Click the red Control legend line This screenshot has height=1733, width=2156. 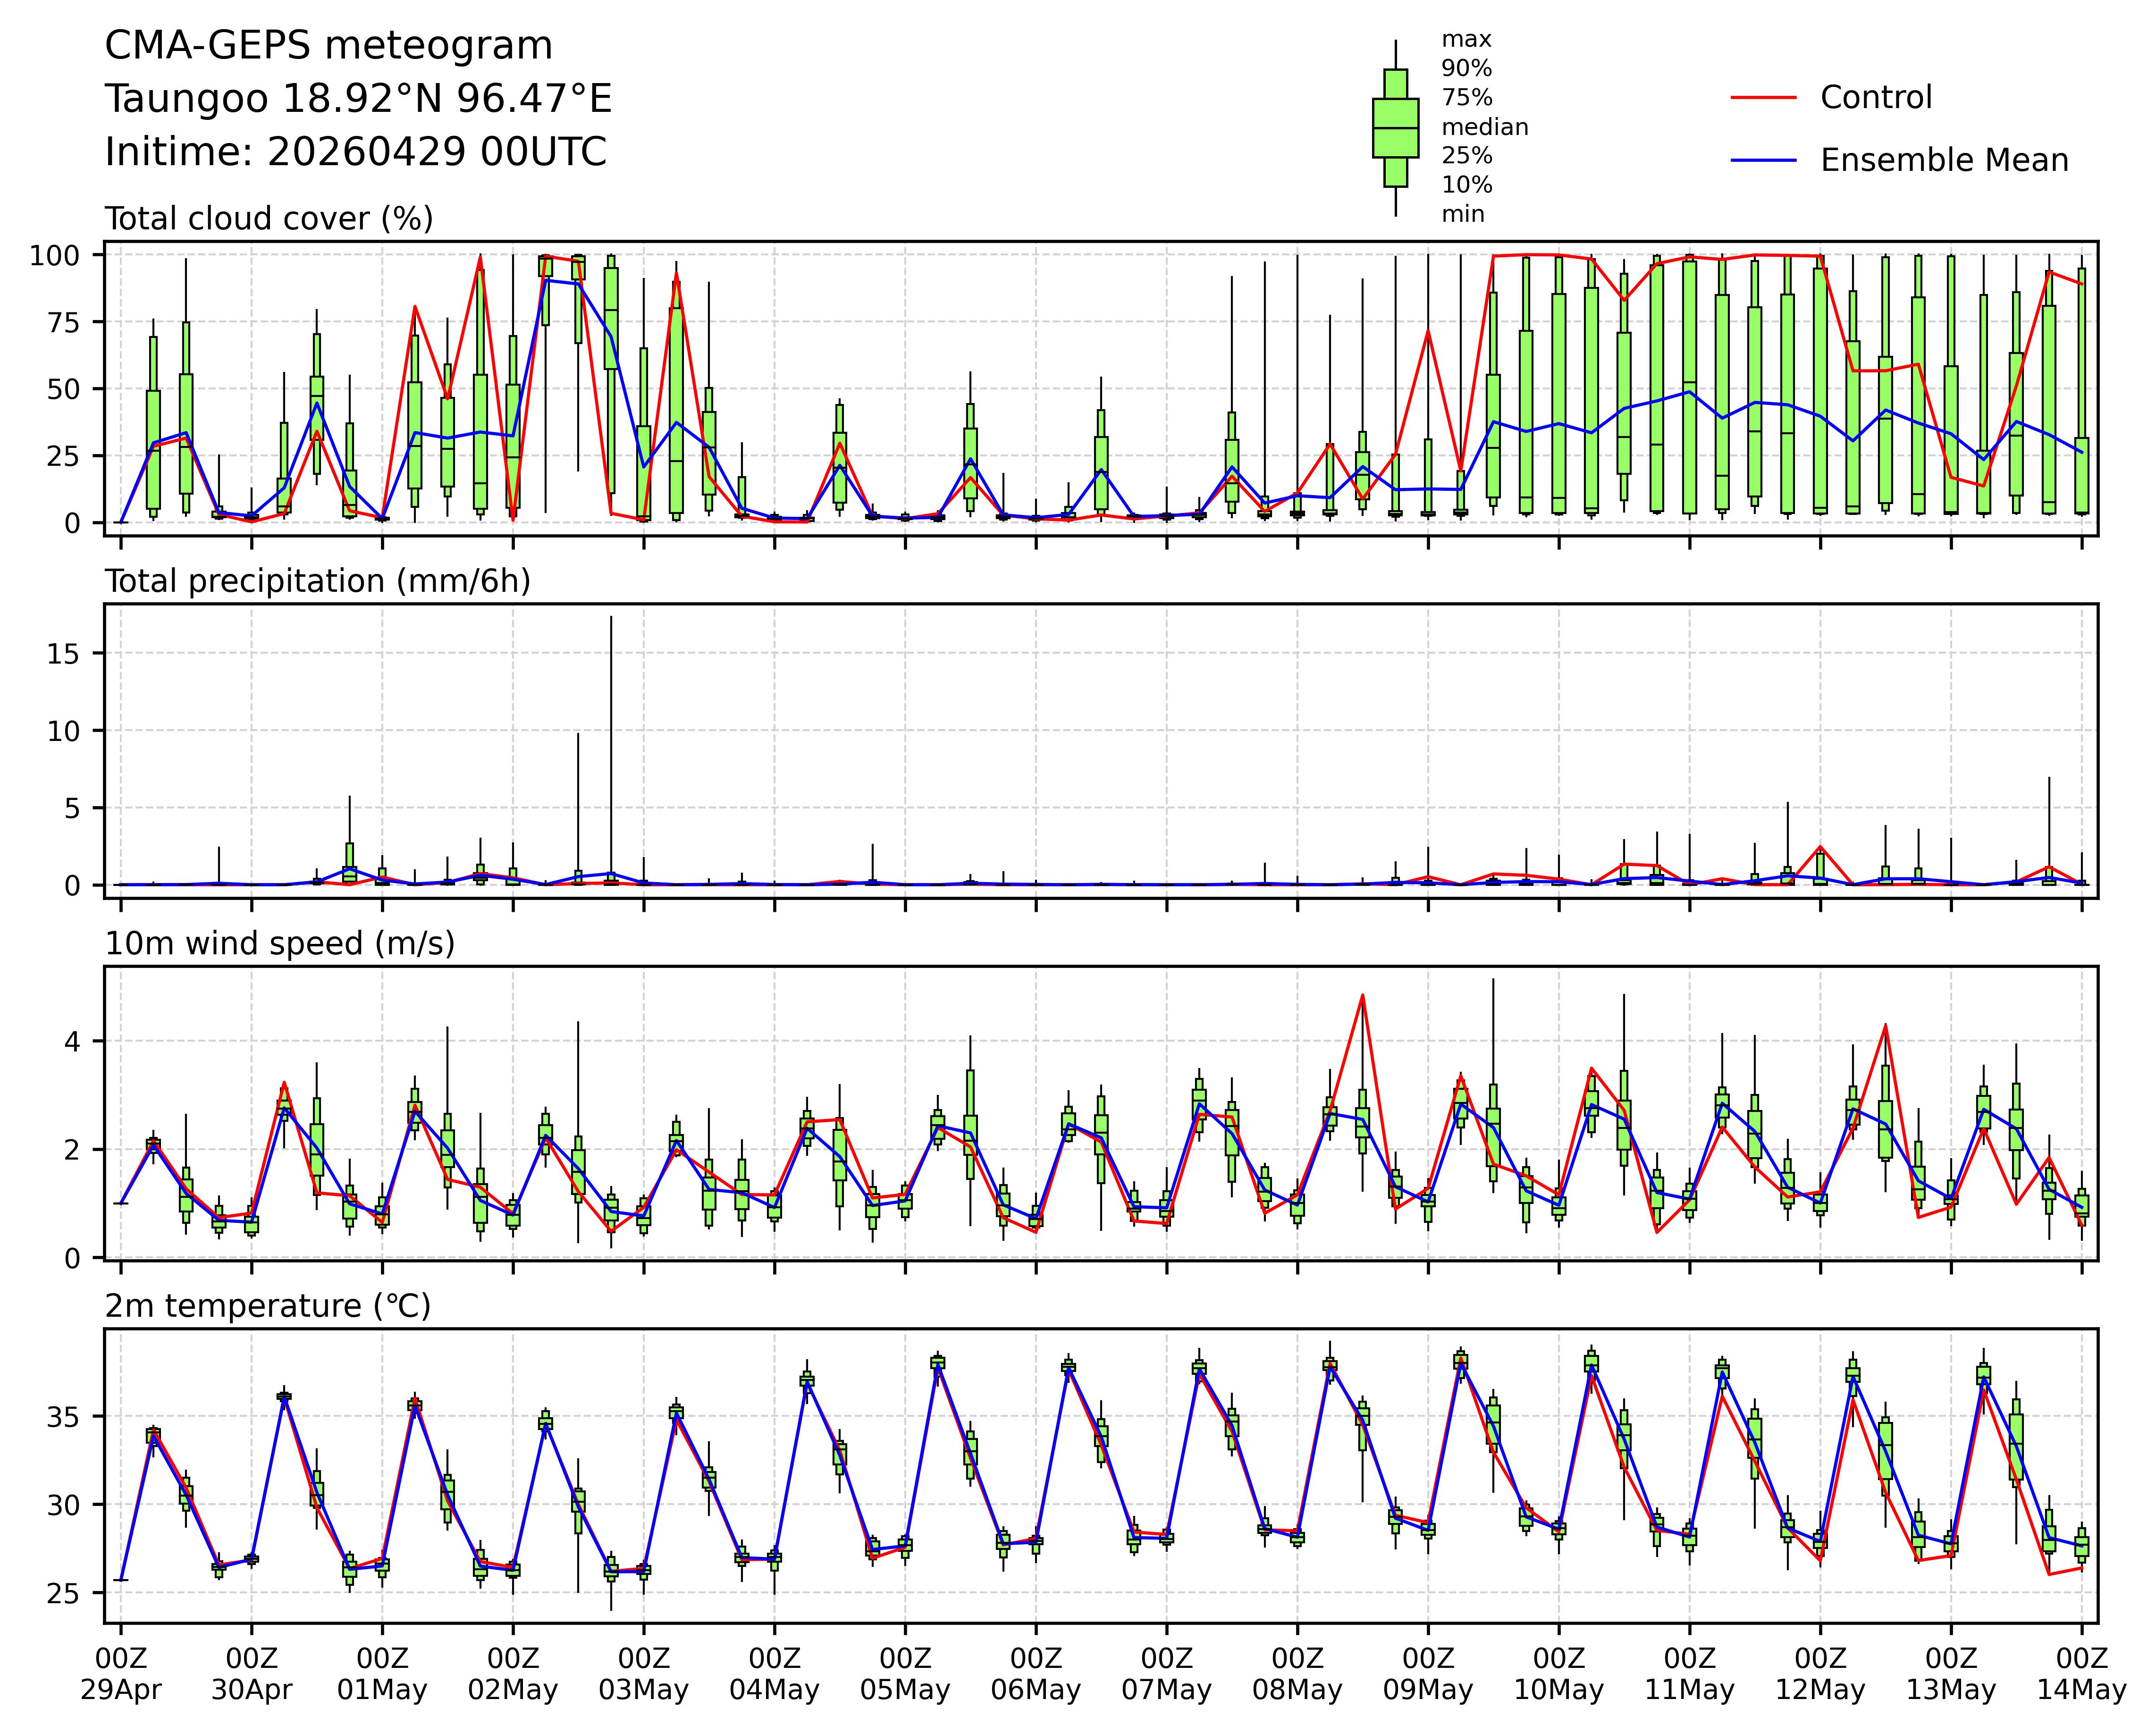pos(1764,98)
